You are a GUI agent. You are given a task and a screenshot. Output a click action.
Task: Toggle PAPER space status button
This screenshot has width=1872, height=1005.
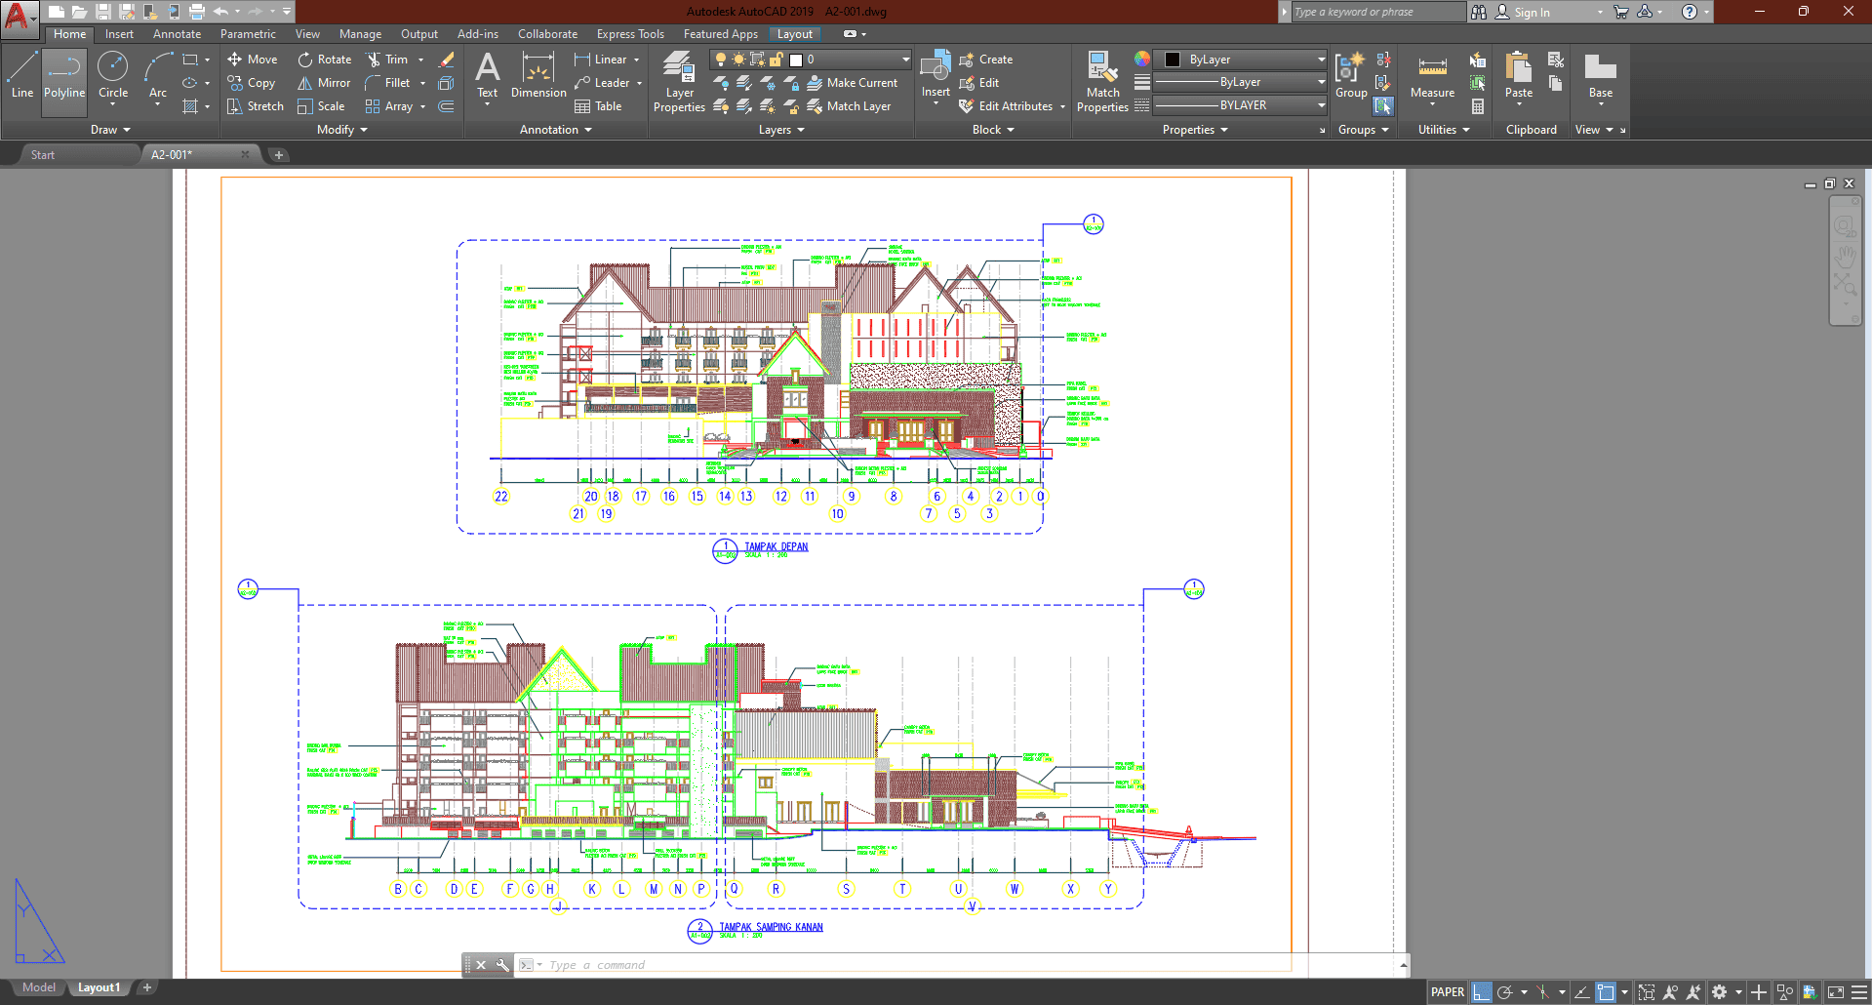pyautogui.click(x=1447, y=992)
